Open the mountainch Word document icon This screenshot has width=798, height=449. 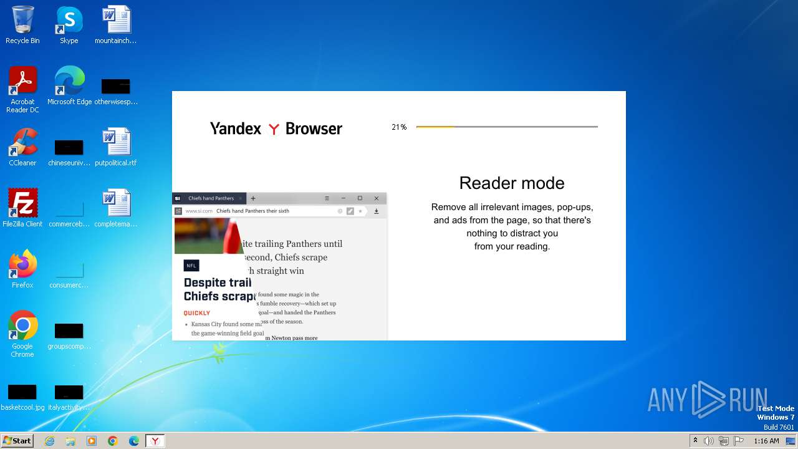tap(116, 25)
